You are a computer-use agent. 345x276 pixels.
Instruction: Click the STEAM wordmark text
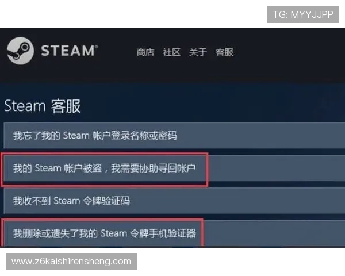tap(67, 51)
